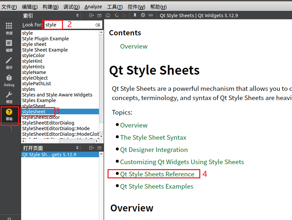This screenshot has width=292, height=220.
Task: Close the open pages (打开页面) panel
Action: point(99,148)
